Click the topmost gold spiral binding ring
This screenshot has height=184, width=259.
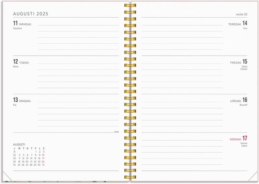(130, 5)
